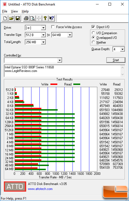Activate the context help arrow icon

pyautogui.click(x=52, y=18)
